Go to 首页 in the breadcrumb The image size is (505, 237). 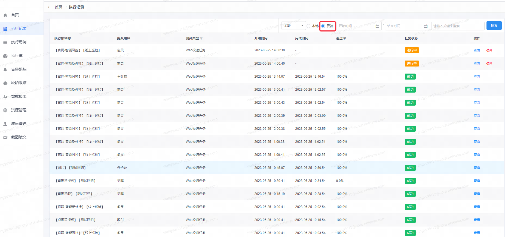point(59,7)
